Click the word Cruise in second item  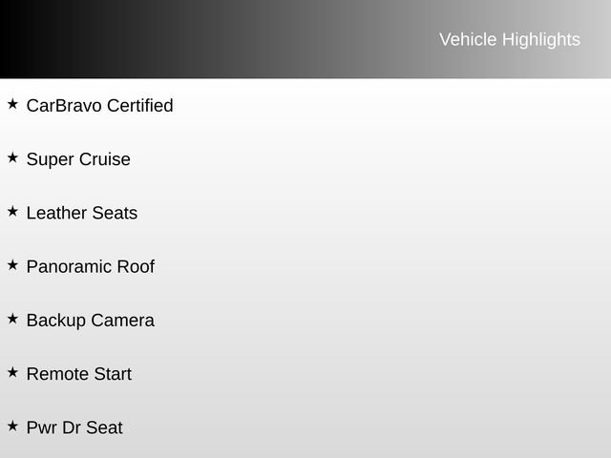pos(105,159)
